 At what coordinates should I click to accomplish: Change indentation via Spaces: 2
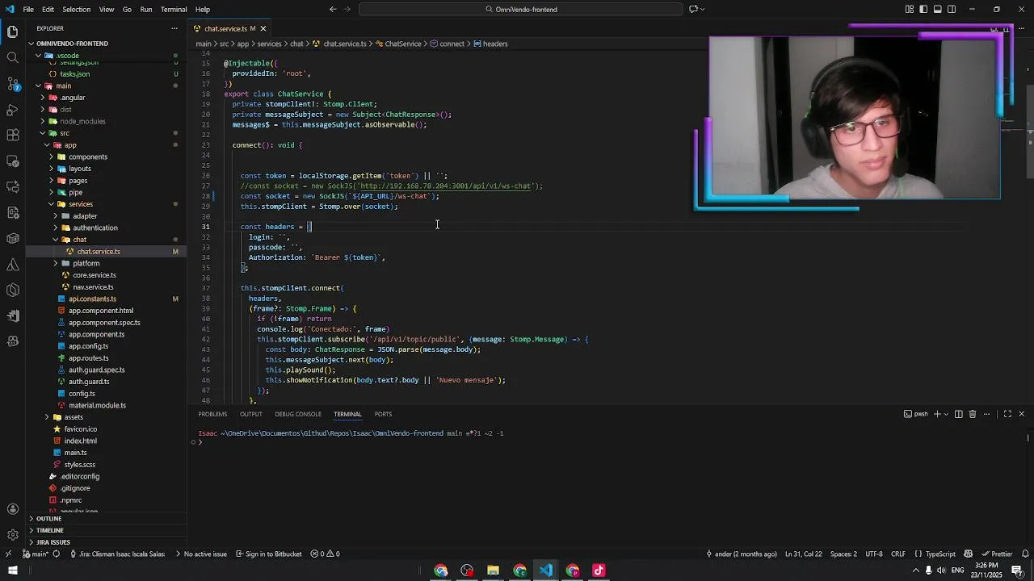843,554
